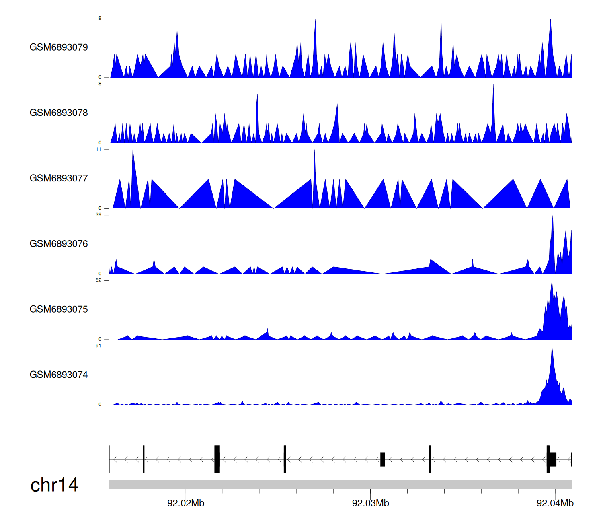Click the GSM6893077 track name

coord(59,178)
